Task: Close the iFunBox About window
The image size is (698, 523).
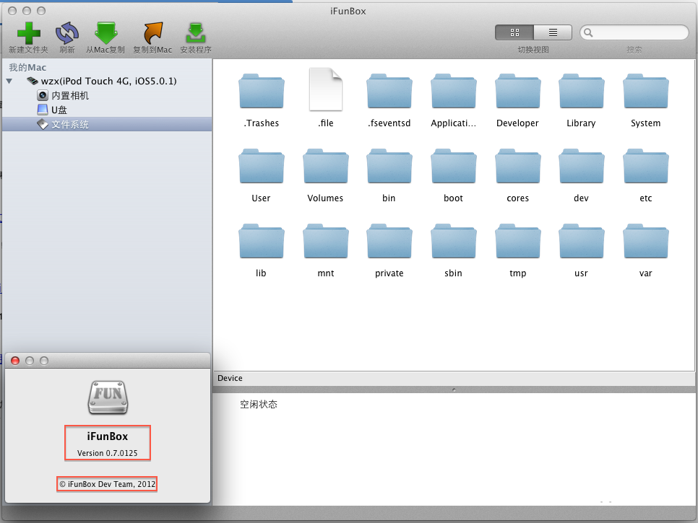Action: click(15, 360)
